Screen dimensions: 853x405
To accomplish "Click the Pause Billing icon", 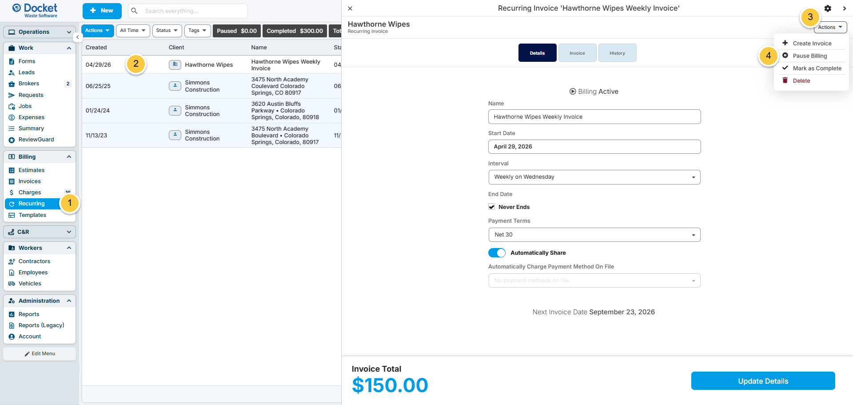I will [785, 56].
